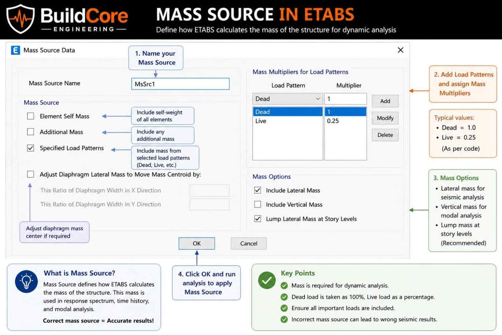Click the 'Mass Multipliers for Load Patterns' heading

[x=300, y=72]
